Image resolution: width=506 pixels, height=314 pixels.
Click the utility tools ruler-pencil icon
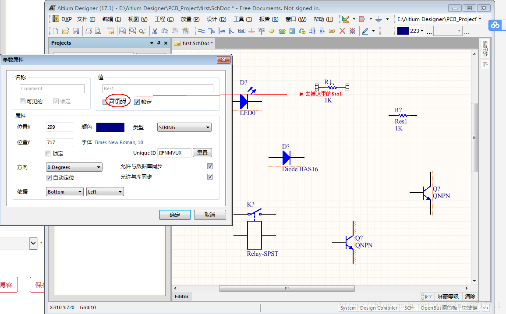[345, 19]
